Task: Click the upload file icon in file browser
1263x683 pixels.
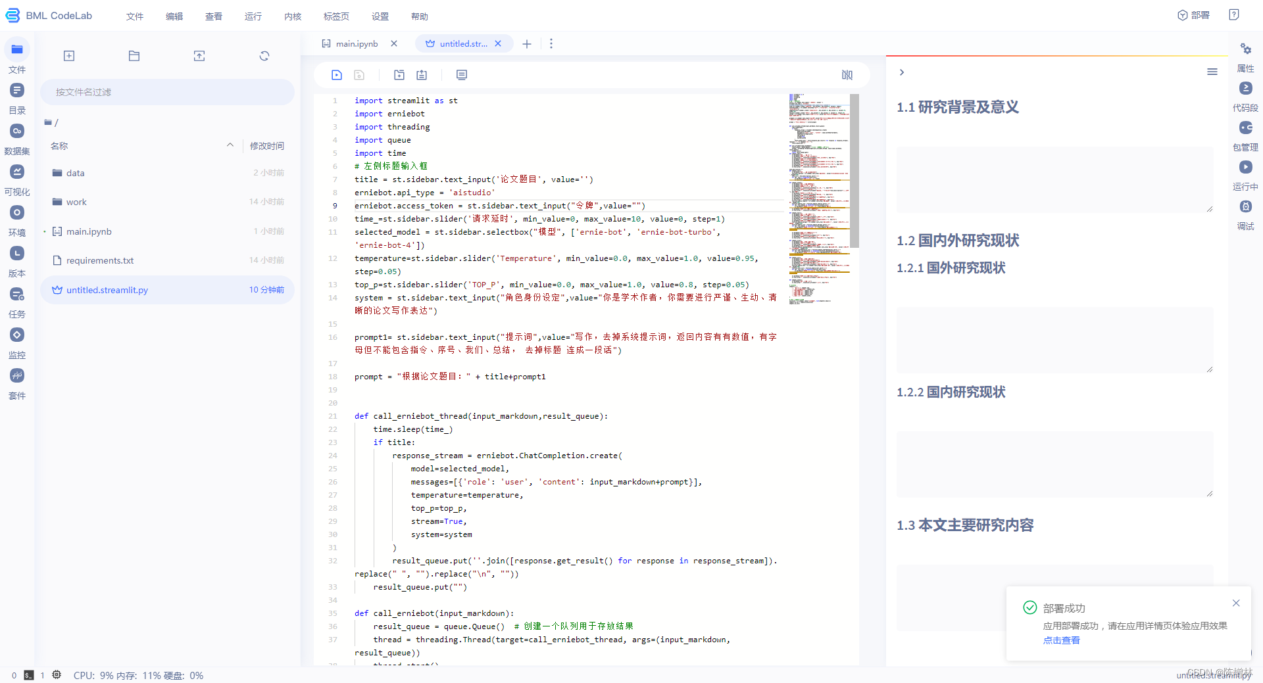Action: point(199,56)
